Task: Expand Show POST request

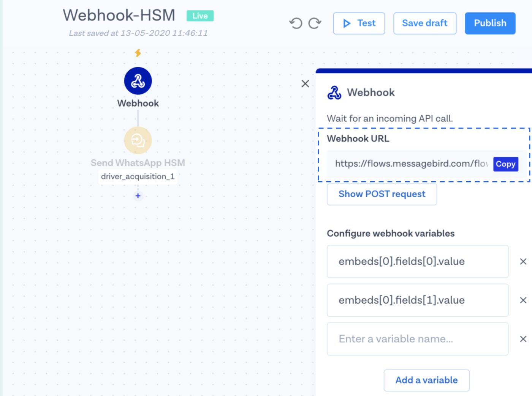Action: pos(382,194)
